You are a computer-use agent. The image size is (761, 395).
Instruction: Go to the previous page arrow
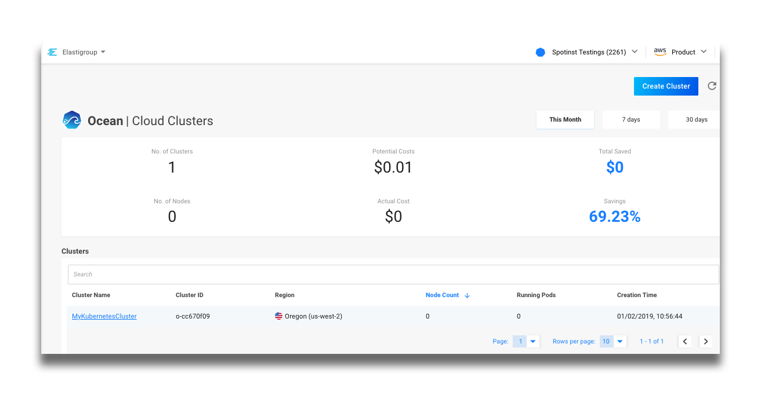tap(685, 342)
